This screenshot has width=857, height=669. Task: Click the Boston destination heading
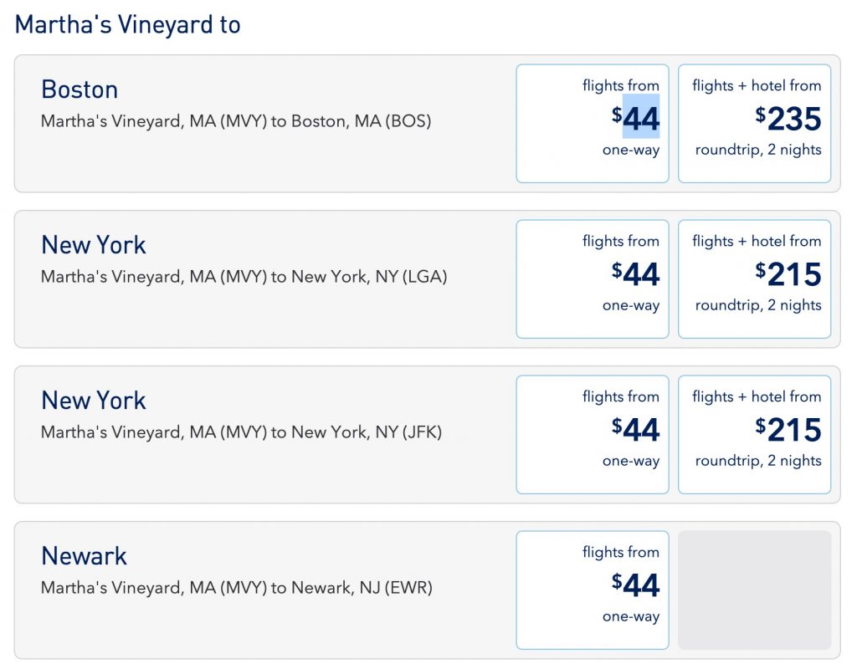(x=80, y=89)
